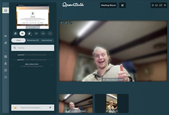Open the timer icon in the sidebar
This screenshot has width=169, height=115.
(6, 77)
